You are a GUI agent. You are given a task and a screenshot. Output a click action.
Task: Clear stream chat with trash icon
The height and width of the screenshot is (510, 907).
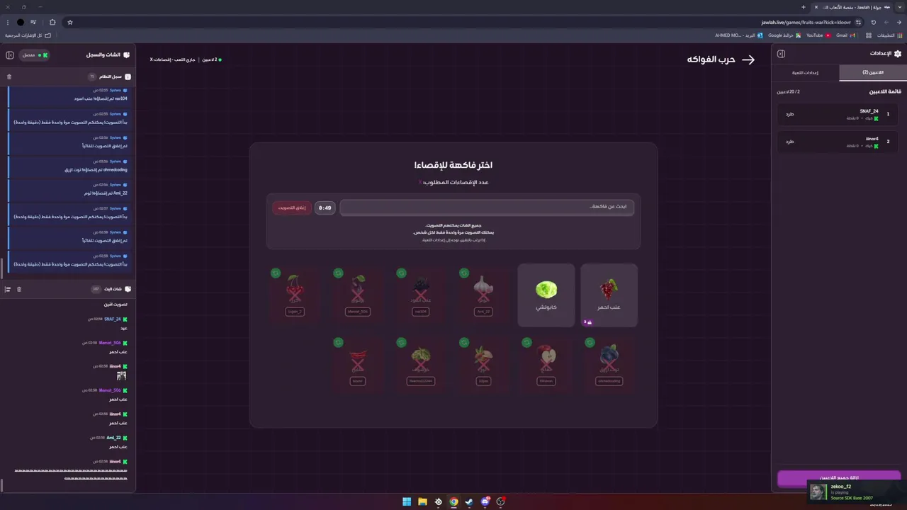point(19,289)
